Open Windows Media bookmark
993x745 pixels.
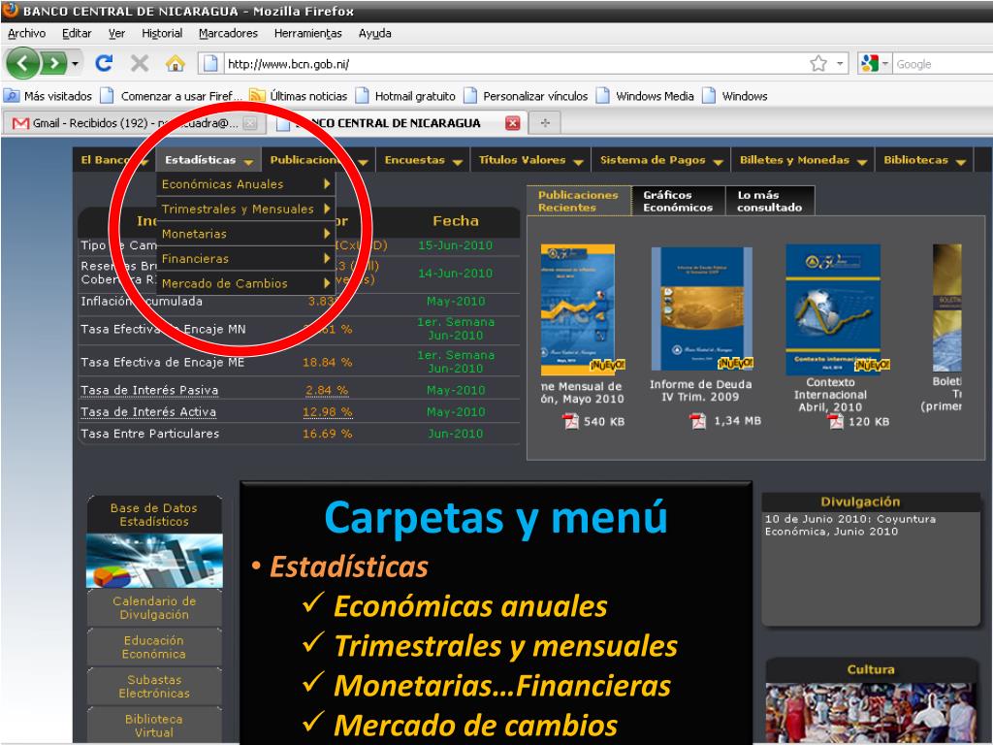point(646,96)
